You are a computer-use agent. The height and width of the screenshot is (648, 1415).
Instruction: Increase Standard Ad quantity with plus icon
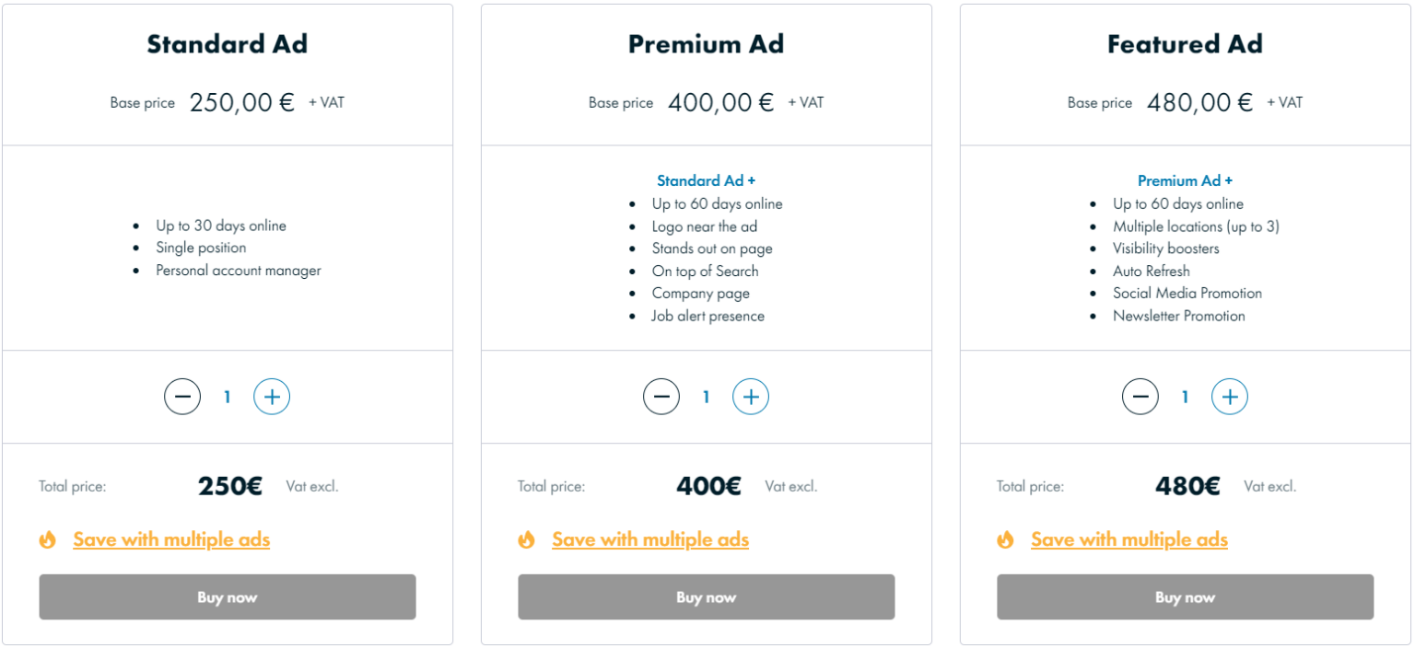(x=272, y=397)
